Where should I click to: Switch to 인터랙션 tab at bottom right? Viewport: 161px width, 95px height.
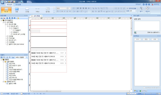pos(143,91)
